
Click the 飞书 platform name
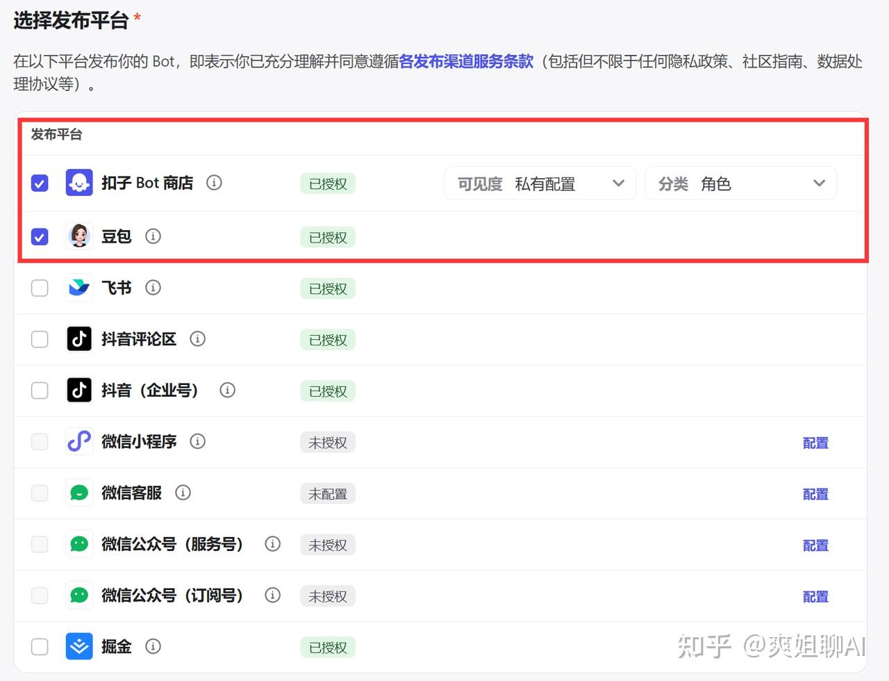tap(117, 288)
